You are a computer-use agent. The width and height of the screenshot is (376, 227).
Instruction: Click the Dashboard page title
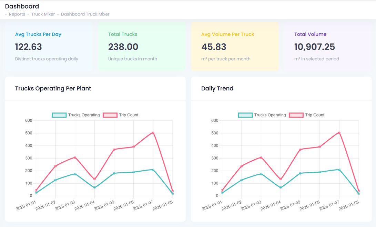(22, 6)
